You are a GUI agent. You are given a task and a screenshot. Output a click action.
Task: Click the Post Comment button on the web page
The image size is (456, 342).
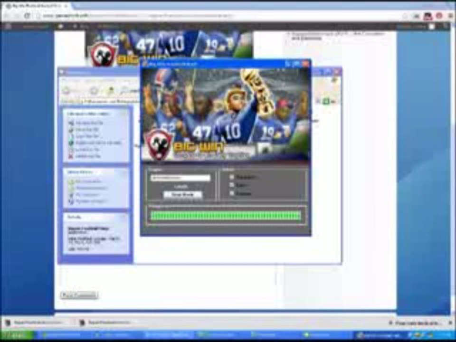79,295
